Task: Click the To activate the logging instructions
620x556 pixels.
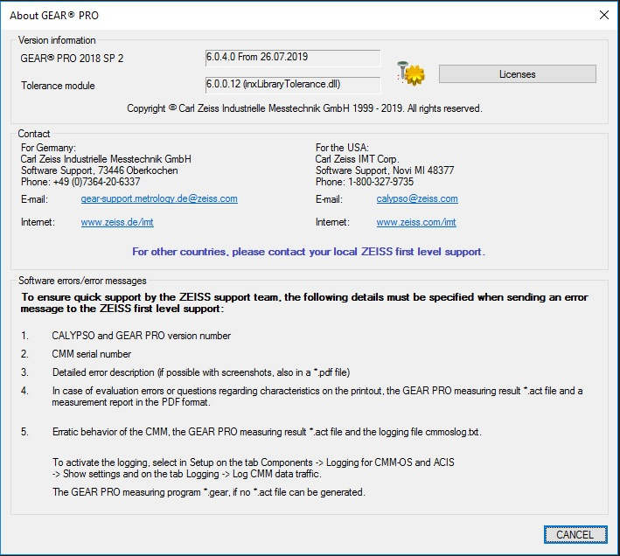Action: click(x=253, y=468)
